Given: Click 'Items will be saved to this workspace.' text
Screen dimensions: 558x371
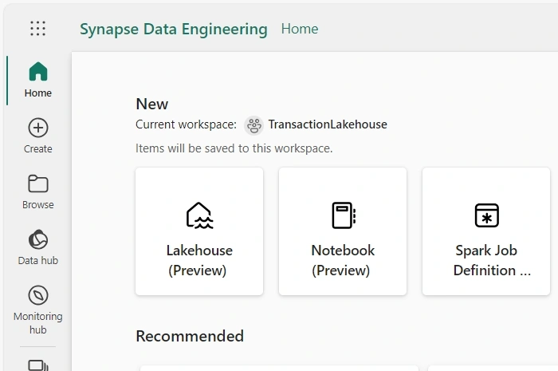Looking at the screenshot, I should click(234, 148).
